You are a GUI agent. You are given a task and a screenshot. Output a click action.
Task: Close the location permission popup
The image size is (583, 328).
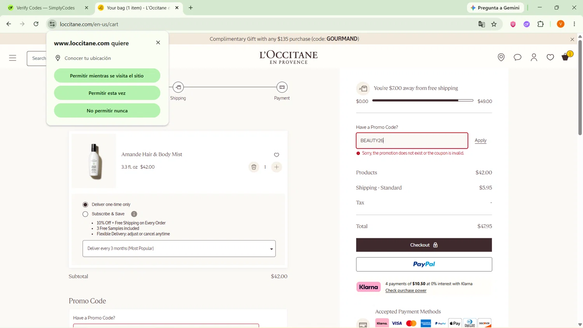tap(158, 43)
